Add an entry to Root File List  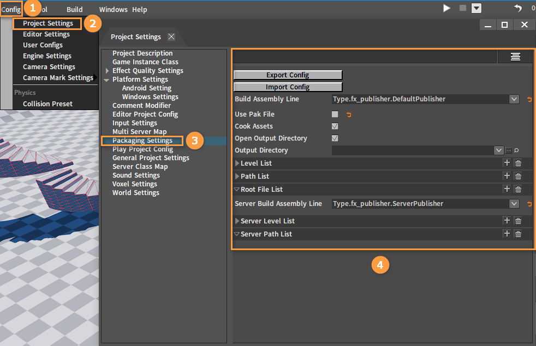507,189
